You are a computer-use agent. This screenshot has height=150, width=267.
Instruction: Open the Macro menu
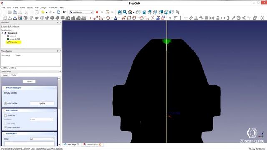point(30,7)
